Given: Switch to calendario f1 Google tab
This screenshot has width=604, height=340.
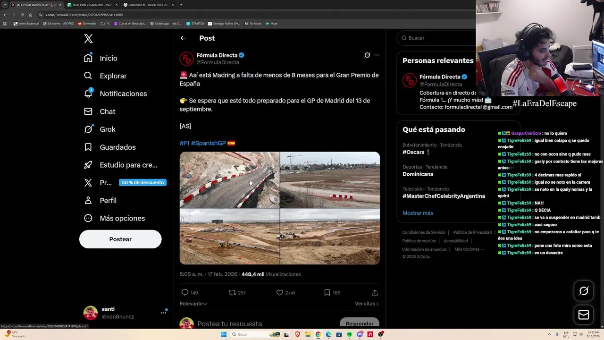Looking at the screenshot, I should tap(148, 5).
